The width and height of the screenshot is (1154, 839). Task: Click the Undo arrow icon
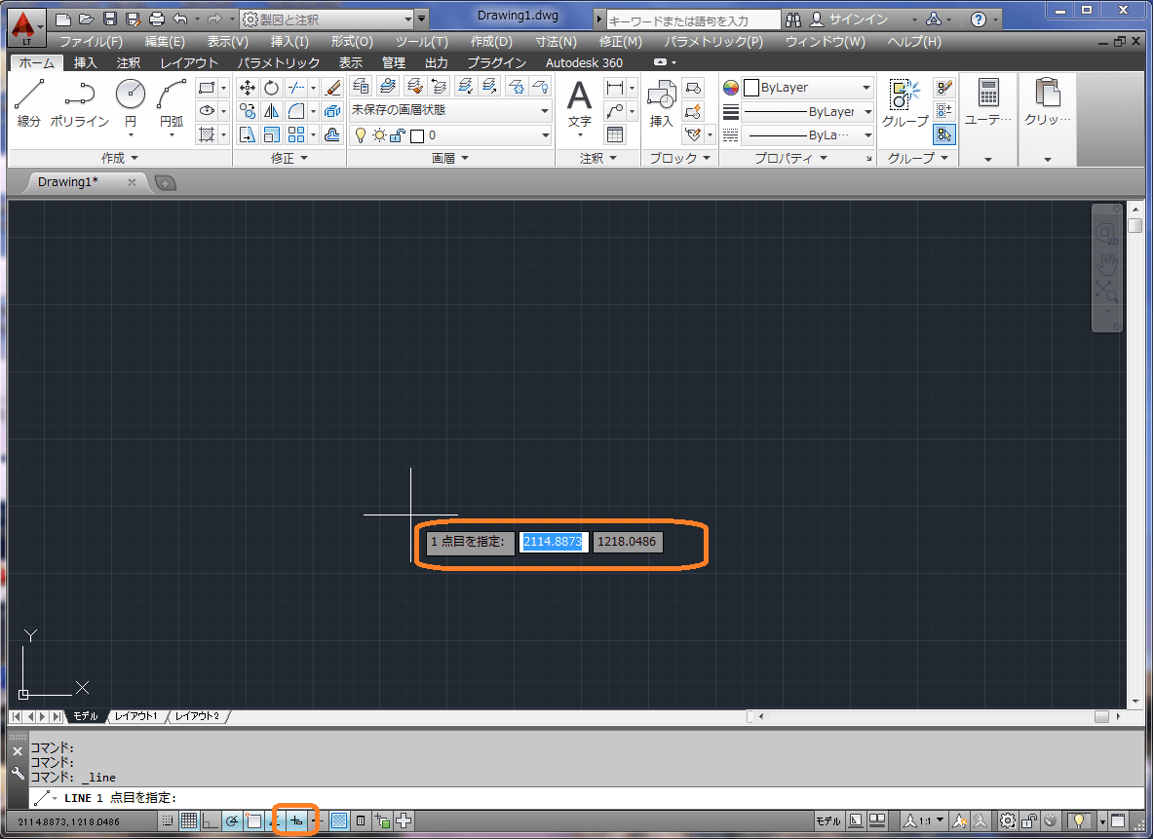pos(179,19)
